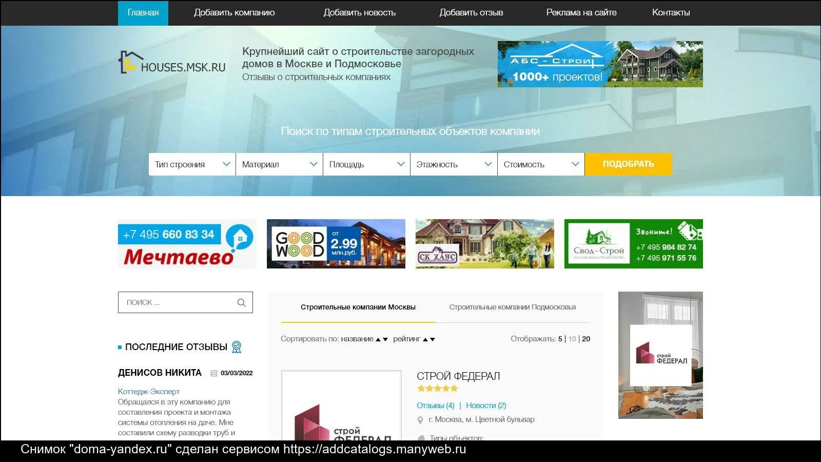Screen dimensions: 821x462
Task: Click the СТРОЙ ФЕДЕРАЛ star rating
Action: pyautogui.click(x=437, y=389)
